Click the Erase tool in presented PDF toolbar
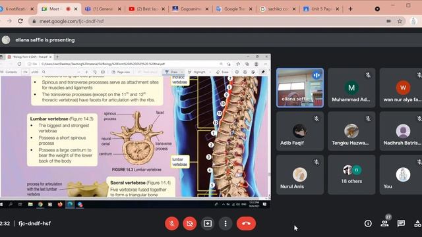The height and width of the screenshot is (237, 422). (222, 72)
